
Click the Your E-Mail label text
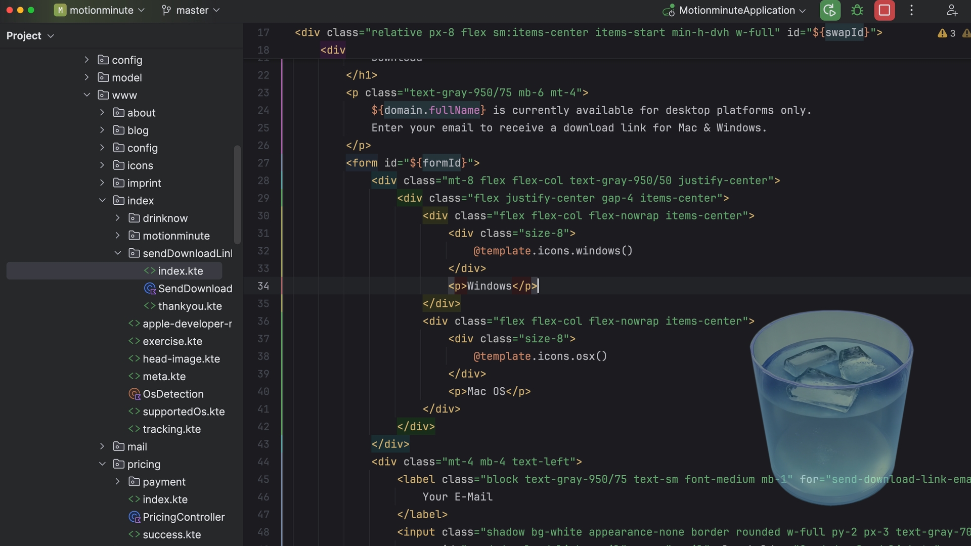(x=457, y=497)
